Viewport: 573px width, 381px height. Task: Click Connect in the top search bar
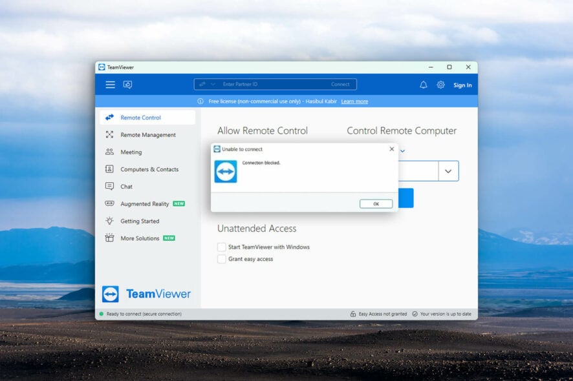(x=340, y=85)
